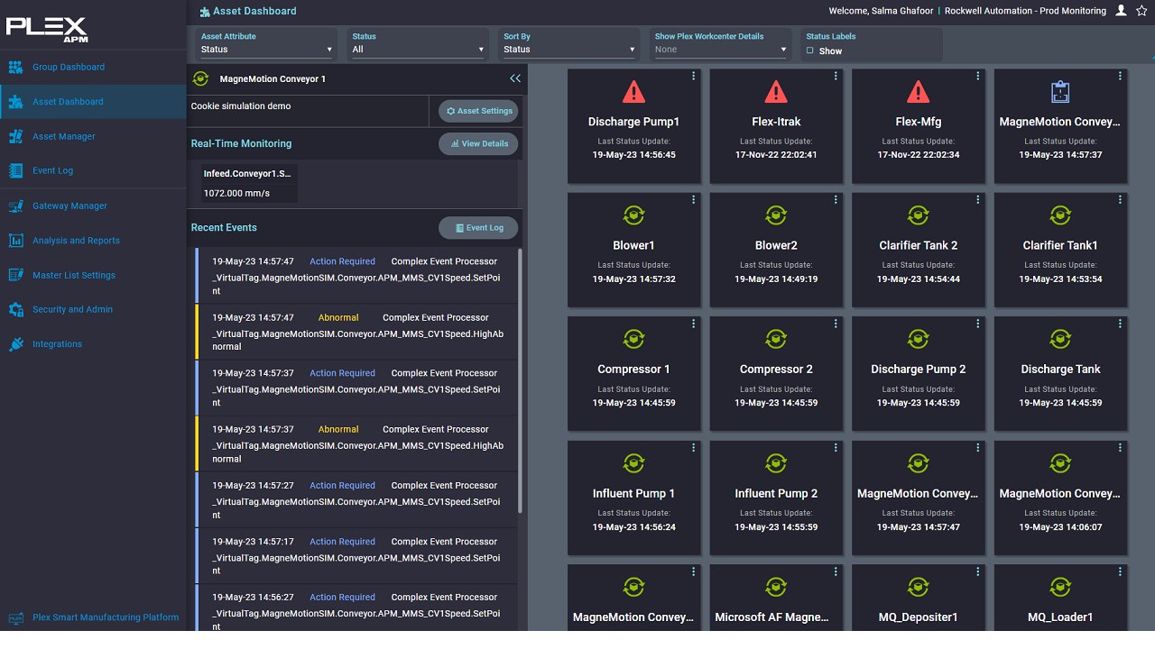Click the Integrations plug icon
This screenshot has height=649, width=1155.
point(15,344)
